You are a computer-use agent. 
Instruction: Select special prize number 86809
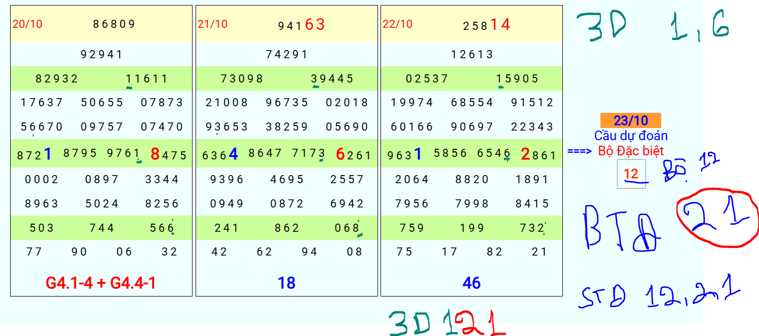pyautogui.click(x=115, y=24)
